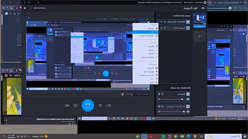Delete first audio mixer source with trash icon
248x139 pixels.
[x=162, y=94]
